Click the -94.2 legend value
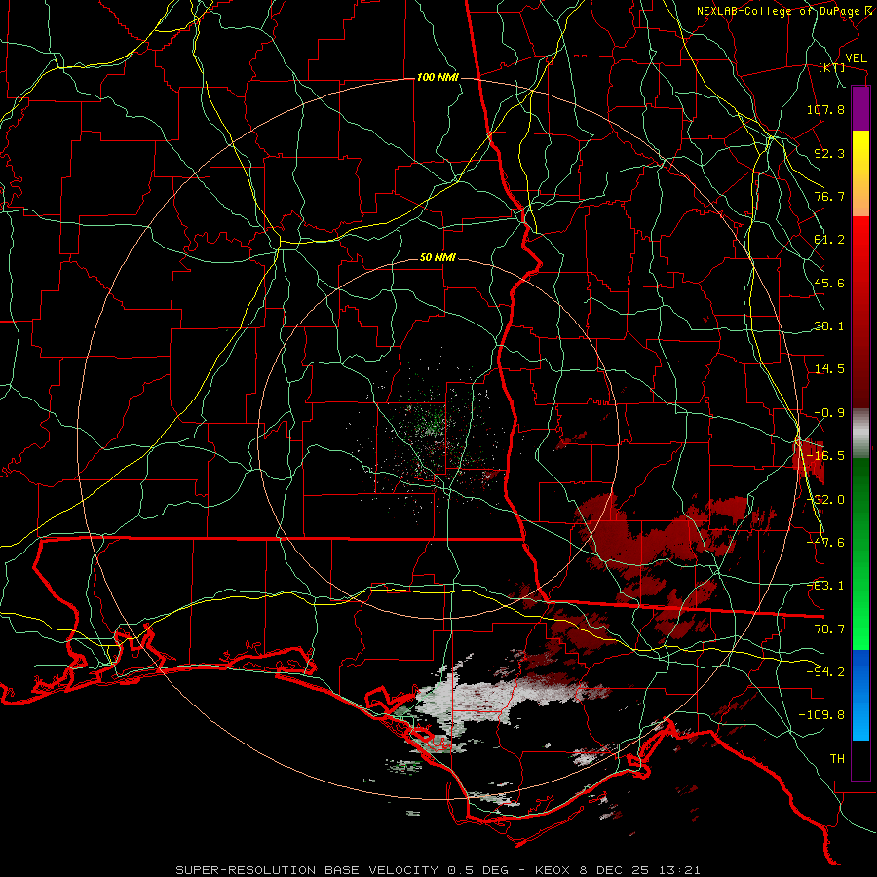The image size is (877, 877). coord(825,671)
